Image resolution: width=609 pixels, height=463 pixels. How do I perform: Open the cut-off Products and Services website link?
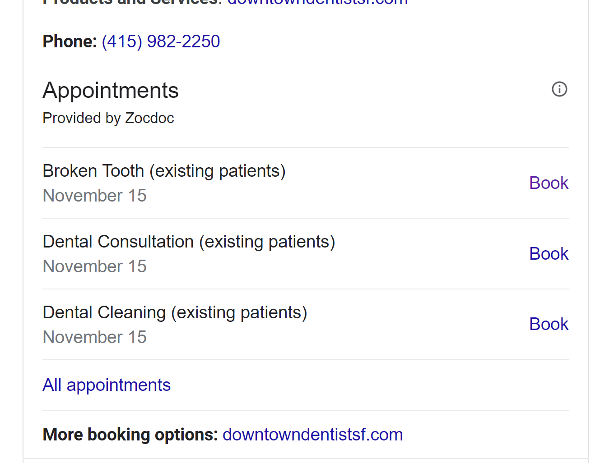point(317,2)
